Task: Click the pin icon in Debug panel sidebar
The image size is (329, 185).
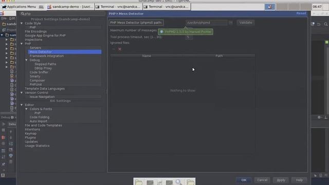Action: 4,164
